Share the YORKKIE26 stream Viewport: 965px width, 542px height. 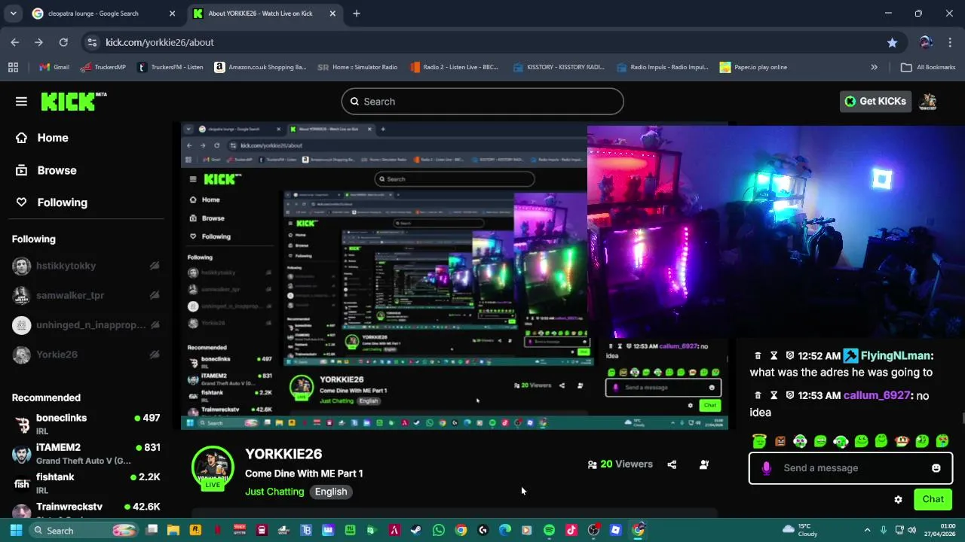(x=672, y=464)
